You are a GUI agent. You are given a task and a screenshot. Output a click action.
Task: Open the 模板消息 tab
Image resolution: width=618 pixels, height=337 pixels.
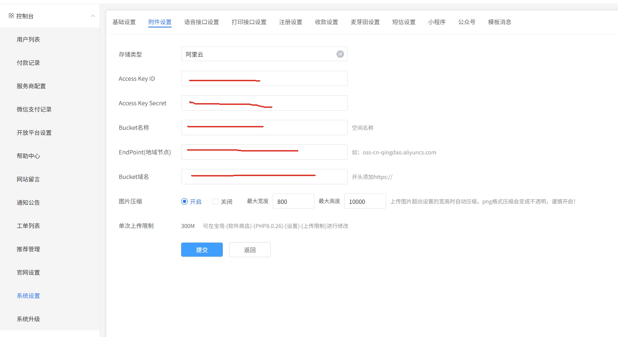click(499, 22)
